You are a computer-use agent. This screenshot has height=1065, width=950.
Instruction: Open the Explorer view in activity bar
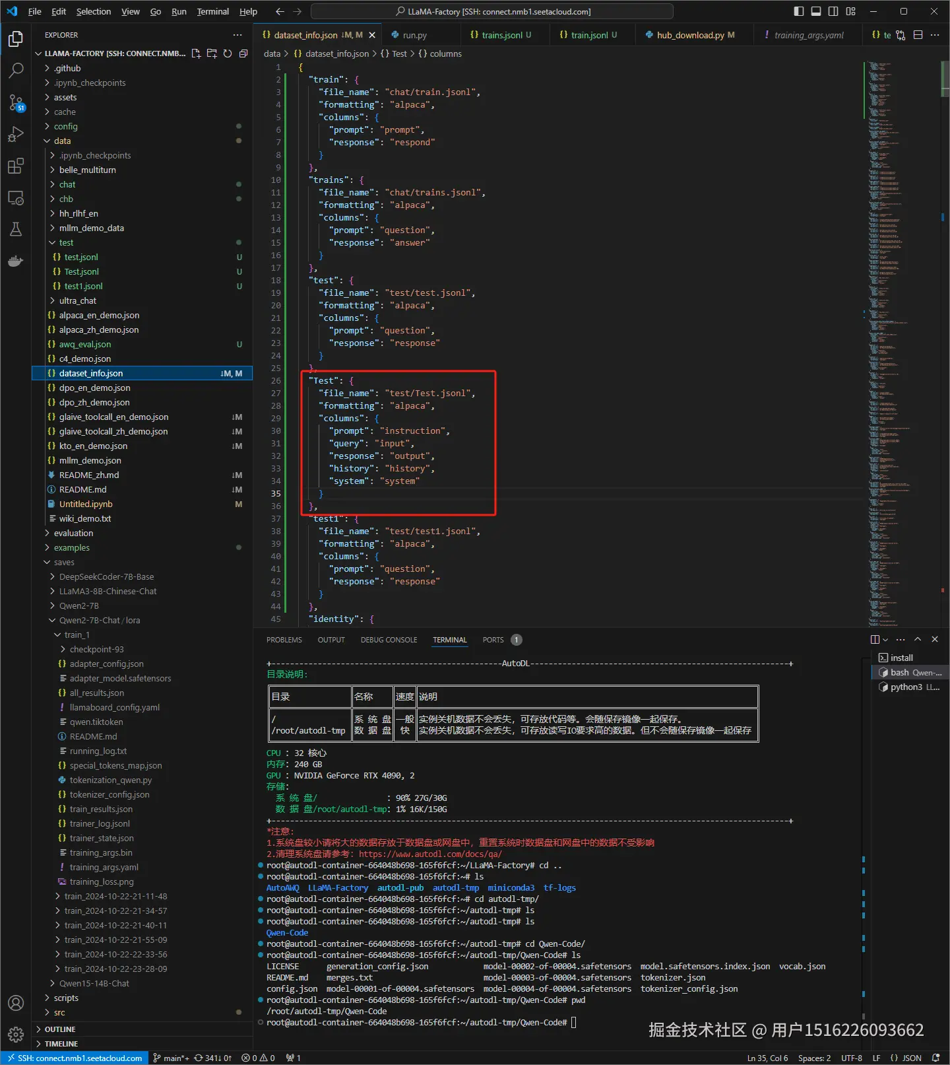(16, 39)
